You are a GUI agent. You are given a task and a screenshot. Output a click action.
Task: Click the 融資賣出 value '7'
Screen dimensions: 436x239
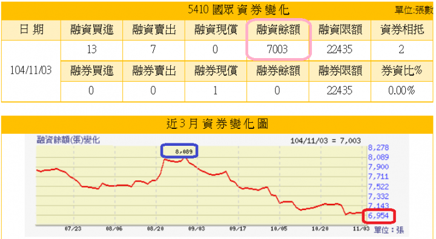(153, 50)
